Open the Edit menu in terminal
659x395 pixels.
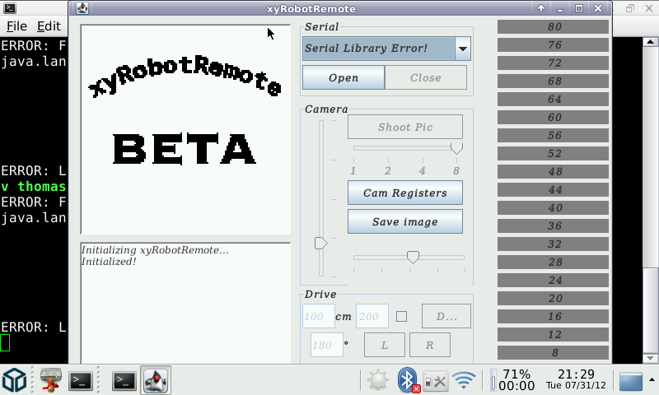point(49,26)
